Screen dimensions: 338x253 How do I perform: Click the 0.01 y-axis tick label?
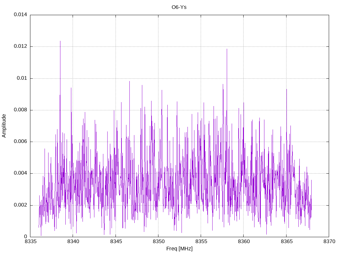point(22,78)
